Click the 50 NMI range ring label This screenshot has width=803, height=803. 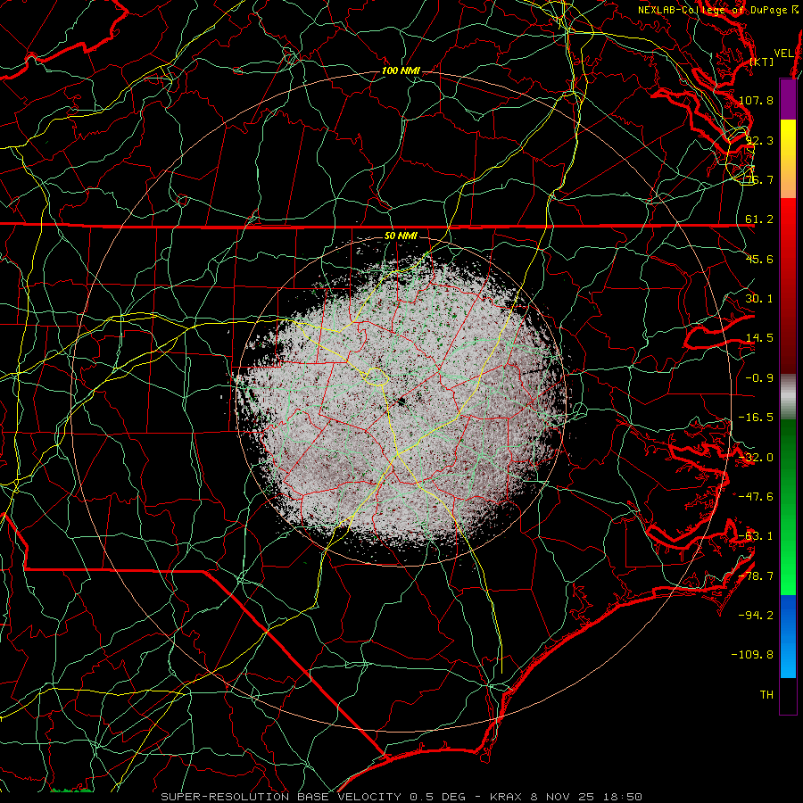coord(401,236)
